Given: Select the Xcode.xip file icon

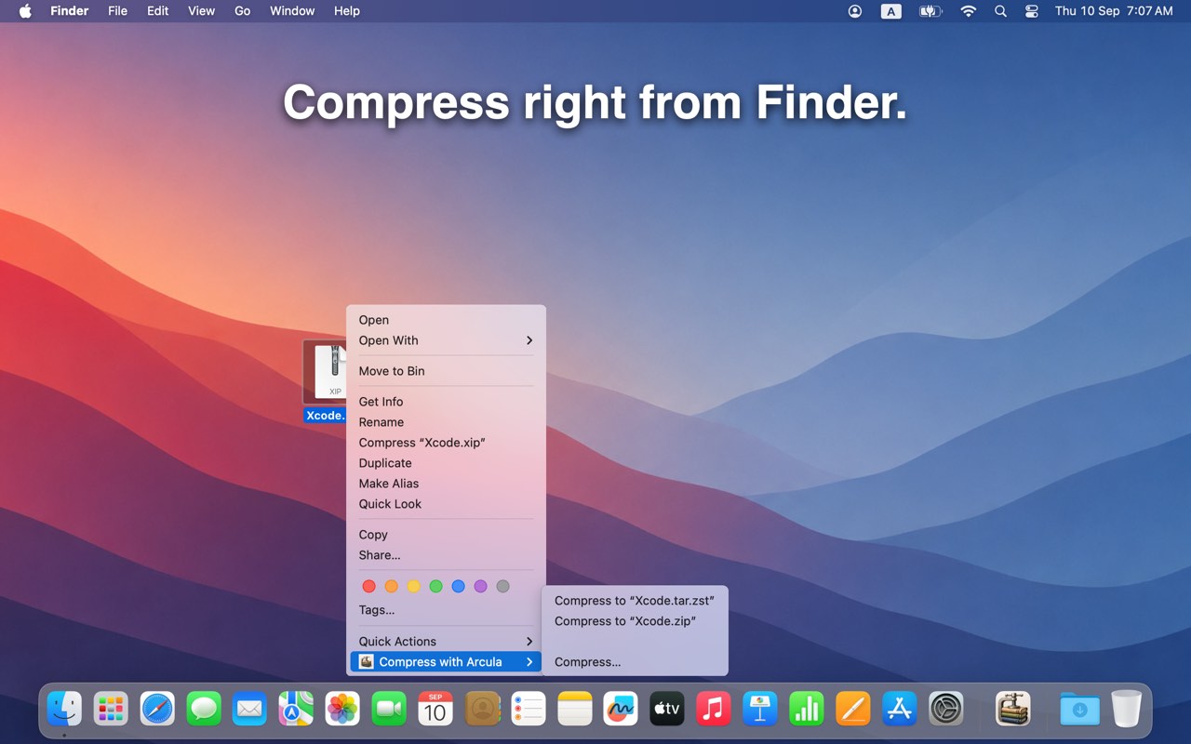Looking at the screenshot, I should tap(325, 372).
